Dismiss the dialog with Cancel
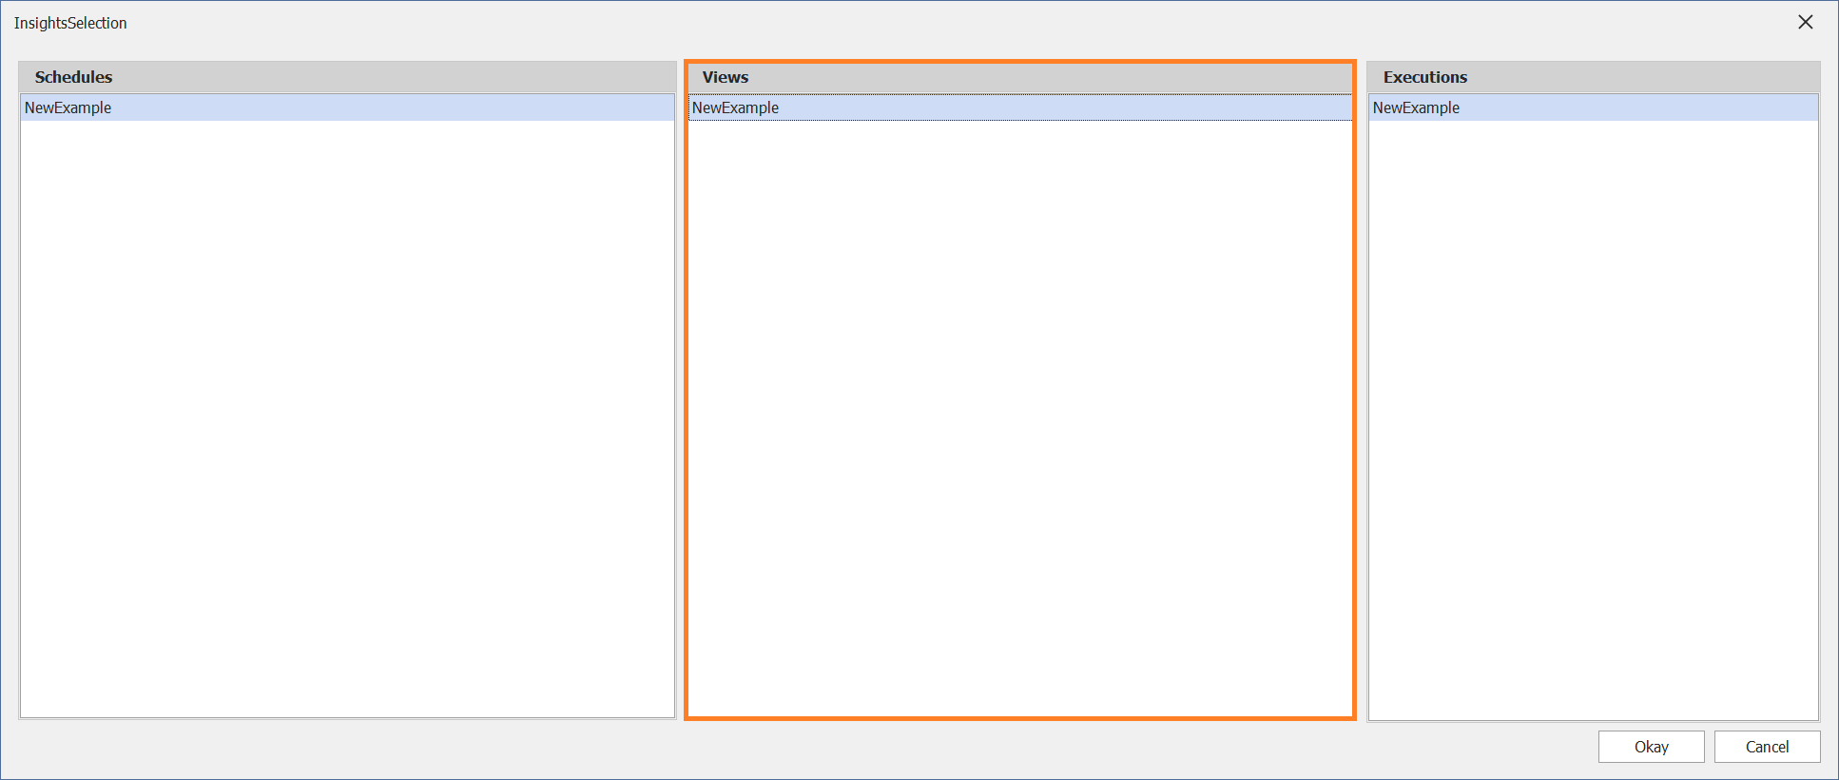This screenshot has width=1839, height=780. pos(1767,747)
